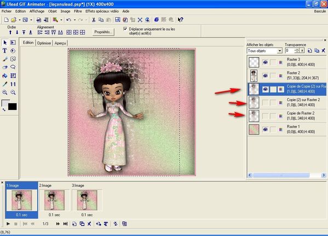Add a new frame in frame toolbar
Screen dimensions: 328x236
74,224
